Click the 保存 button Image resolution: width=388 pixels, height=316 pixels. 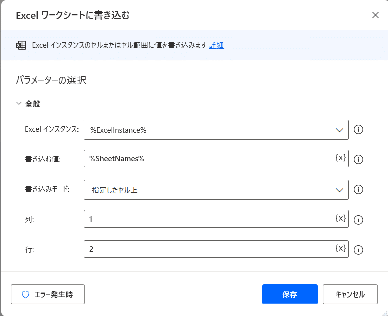(x=289, y=294)
